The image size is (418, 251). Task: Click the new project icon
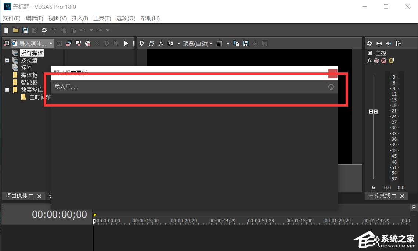pyautogui.click(x=6, y=30)
